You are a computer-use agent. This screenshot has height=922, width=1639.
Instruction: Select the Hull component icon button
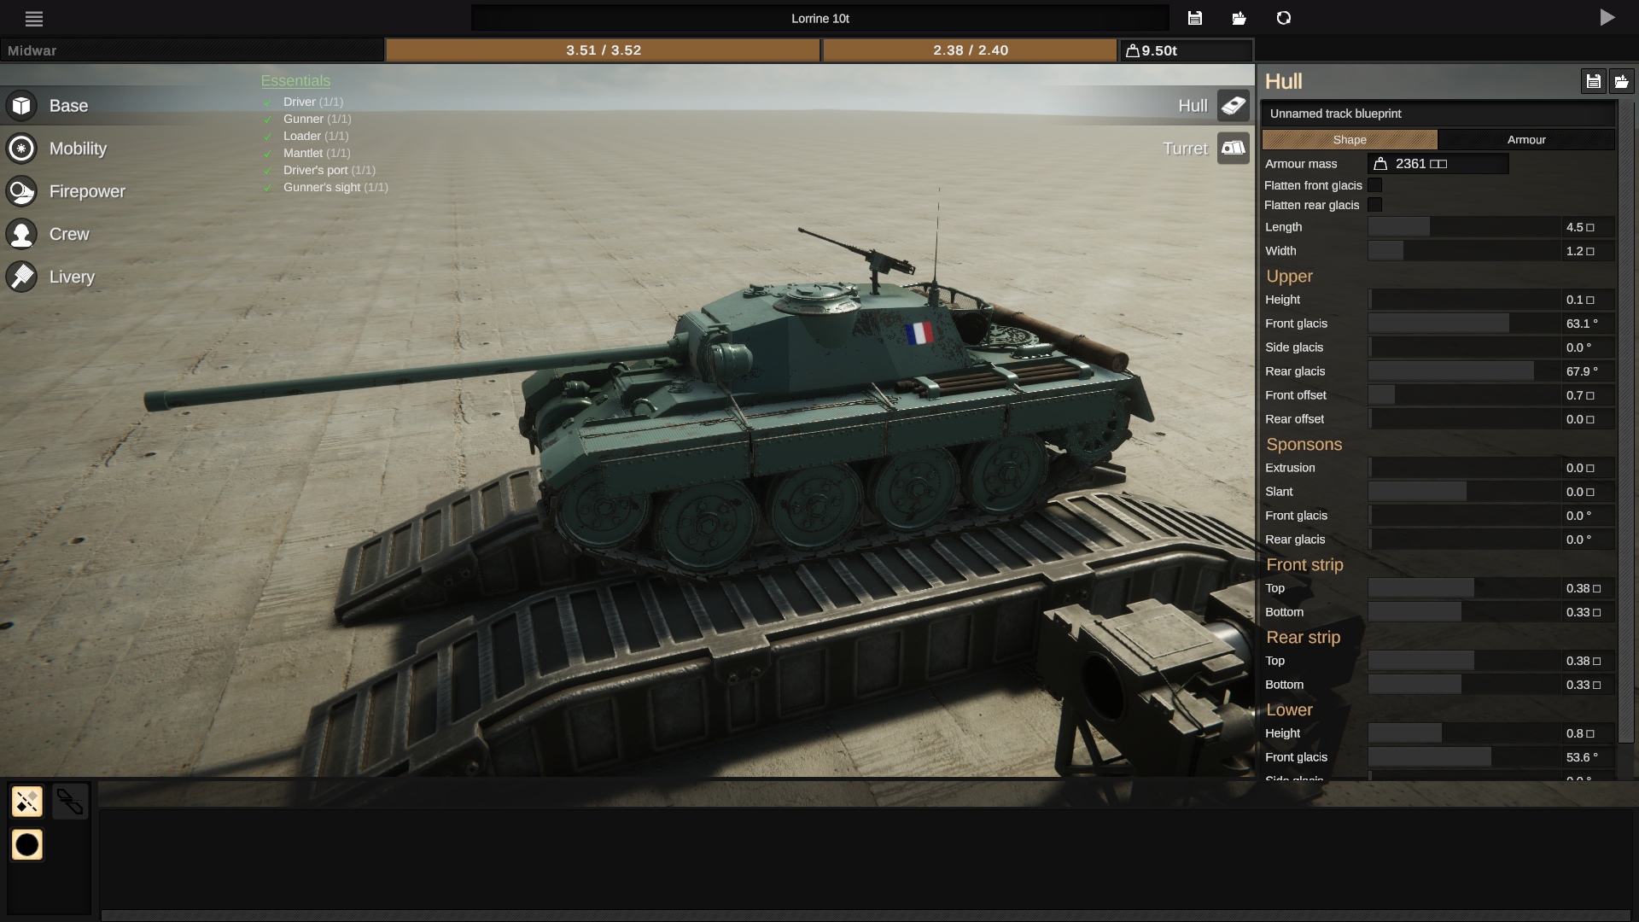(1233, 106)
